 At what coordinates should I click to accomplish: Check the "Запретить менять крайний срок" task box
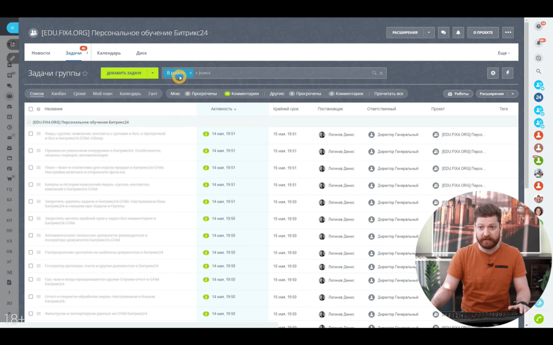31,218
